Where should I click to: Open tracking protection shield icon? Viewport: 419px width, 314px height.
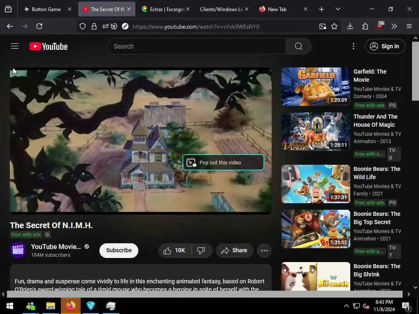(x=83, y=26)
